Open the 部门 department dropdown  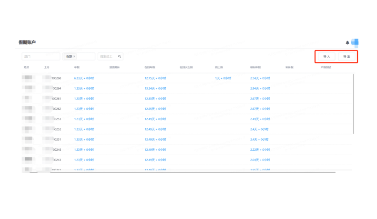coord(41,56)
